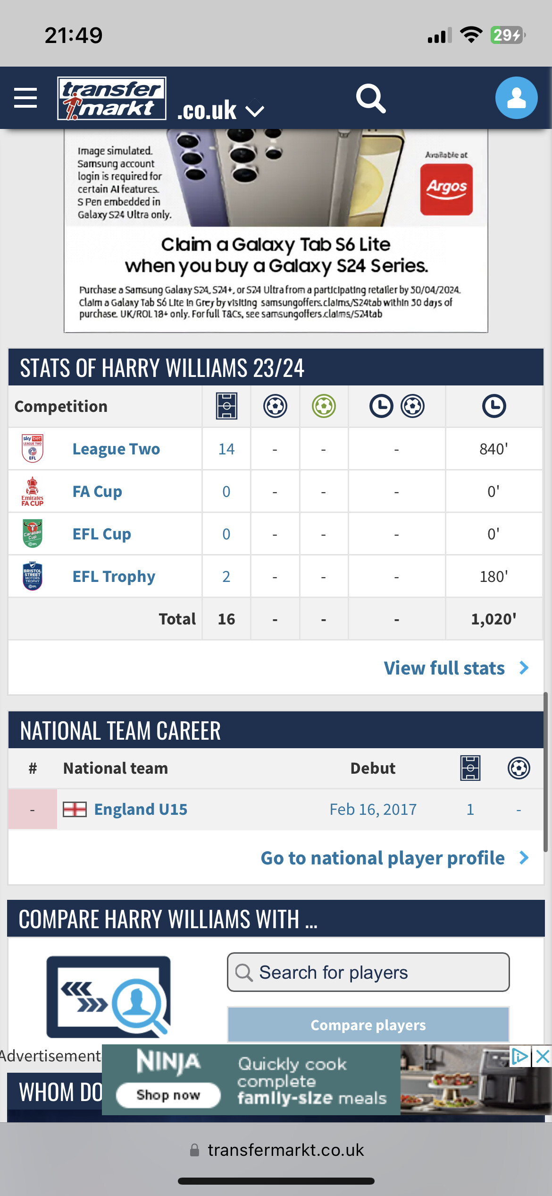The image size is (552, 1196).
Task: Tap the search magnifier icon
Action: point(371,98)
